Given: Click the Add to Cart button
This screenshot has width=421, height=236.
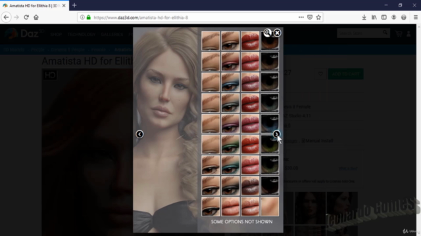Looking at the screenshot, I should [345, 74].
